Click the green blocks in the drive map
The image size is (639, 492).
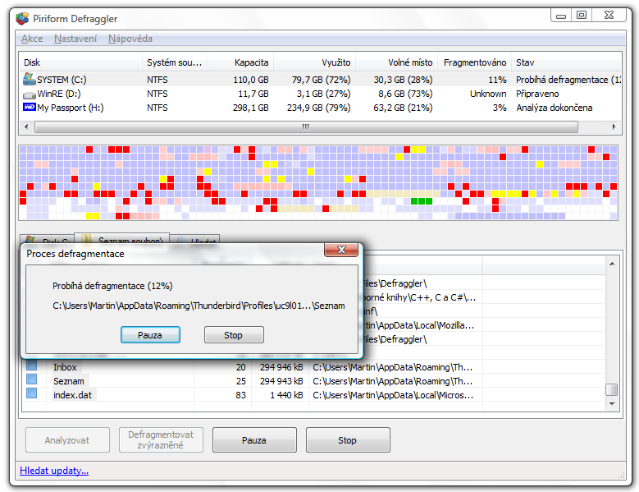click(422, 201)
